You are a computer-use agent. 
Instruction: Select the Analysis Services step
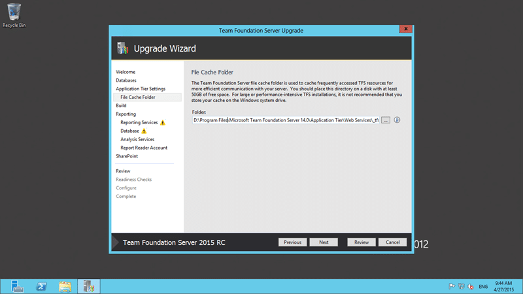137,139
